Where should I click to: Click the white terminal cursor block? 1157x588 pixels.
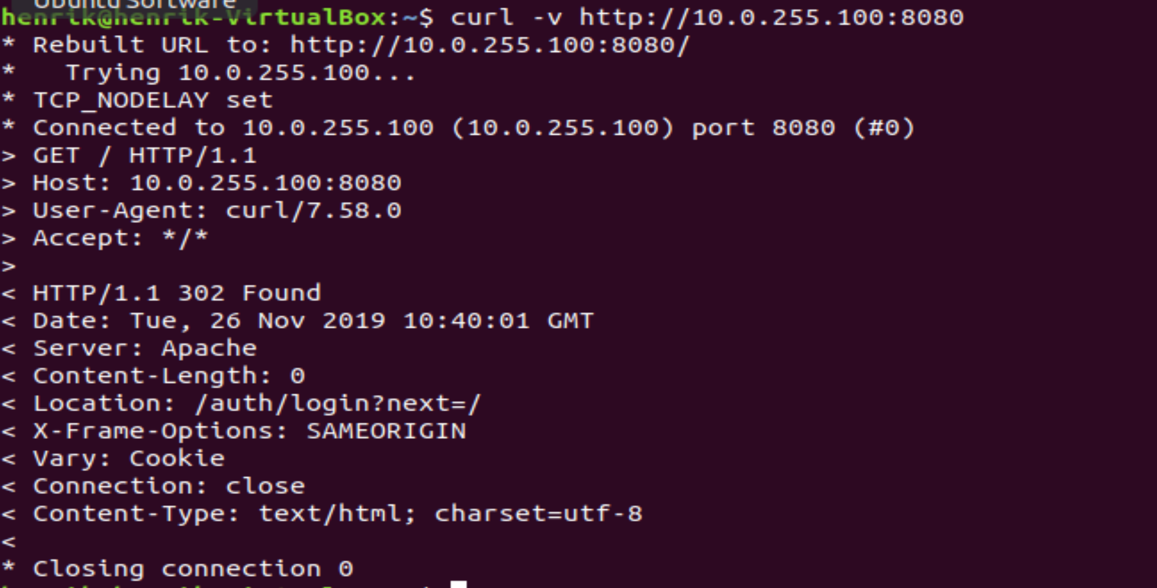[x=458, y=584]
